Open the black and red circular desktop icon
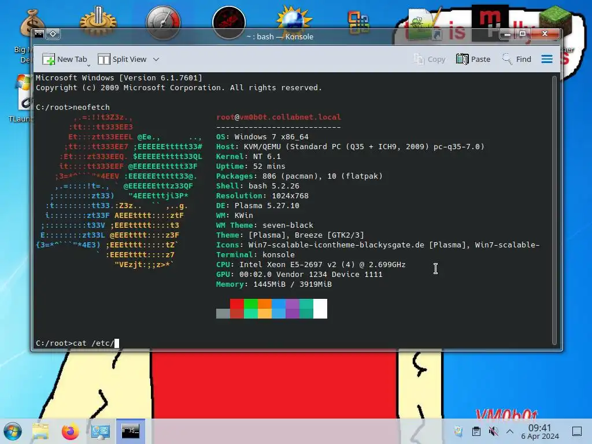The height and width of the screenshot is (444, 592). tap(229, 23)
